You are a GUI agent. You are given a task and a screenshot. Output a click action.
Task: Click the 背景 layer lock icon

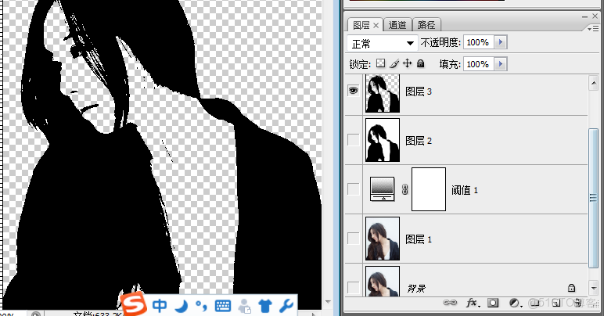571,288
